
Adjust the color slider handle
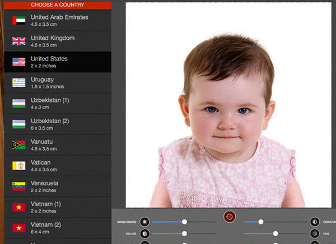coord(184,234)
